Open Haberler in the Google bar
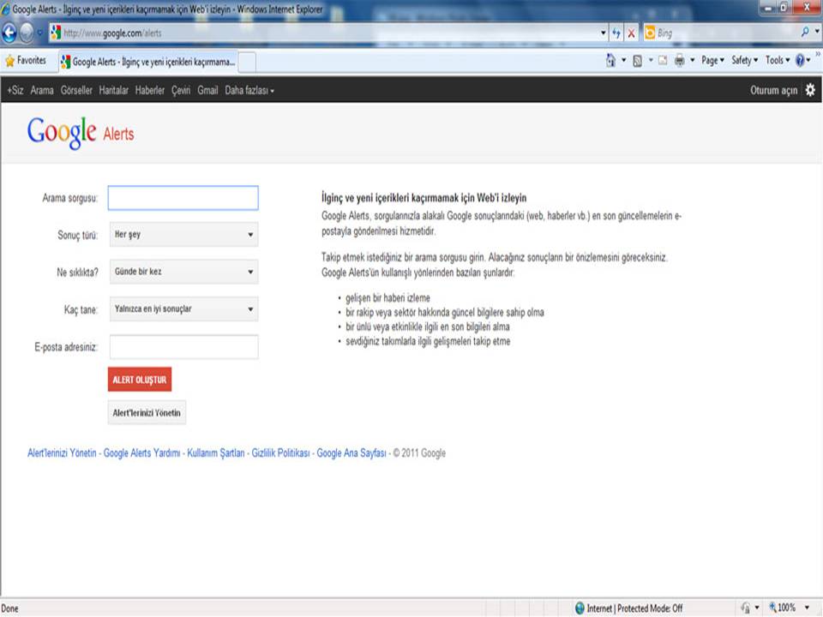This screenshot has height=617, width=823. [149, 90]
